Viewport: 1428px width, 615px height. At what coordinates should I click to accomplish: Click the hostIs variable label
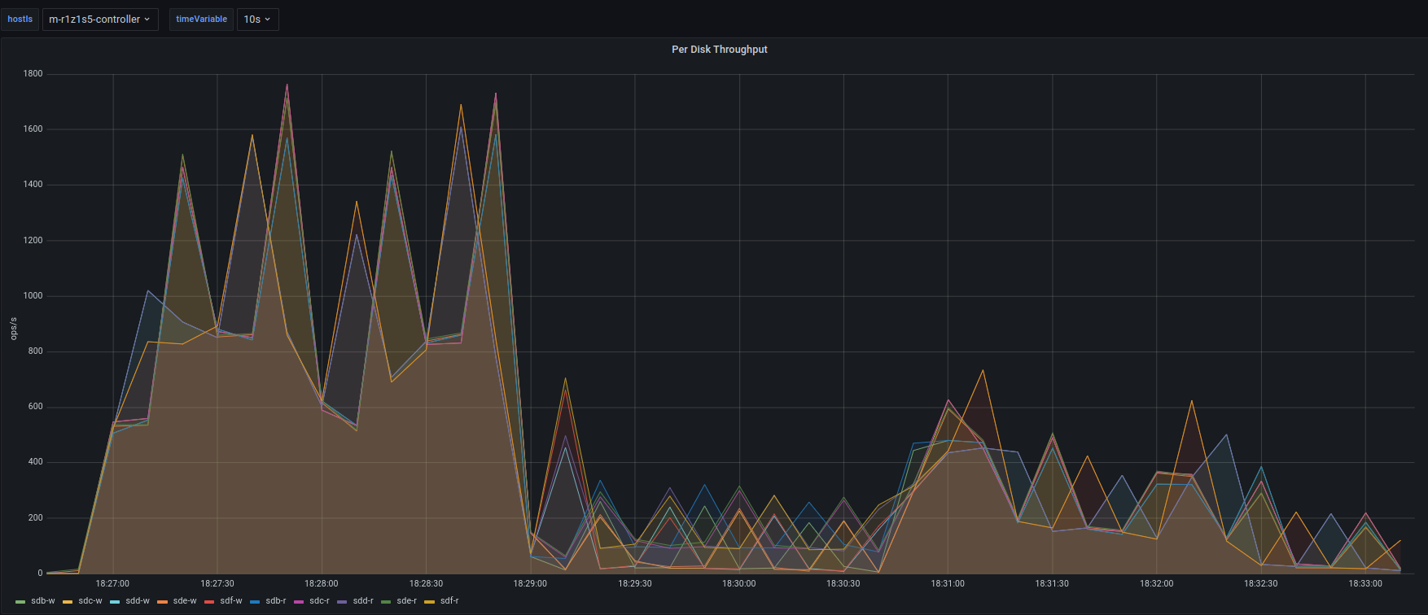[20, 20]
